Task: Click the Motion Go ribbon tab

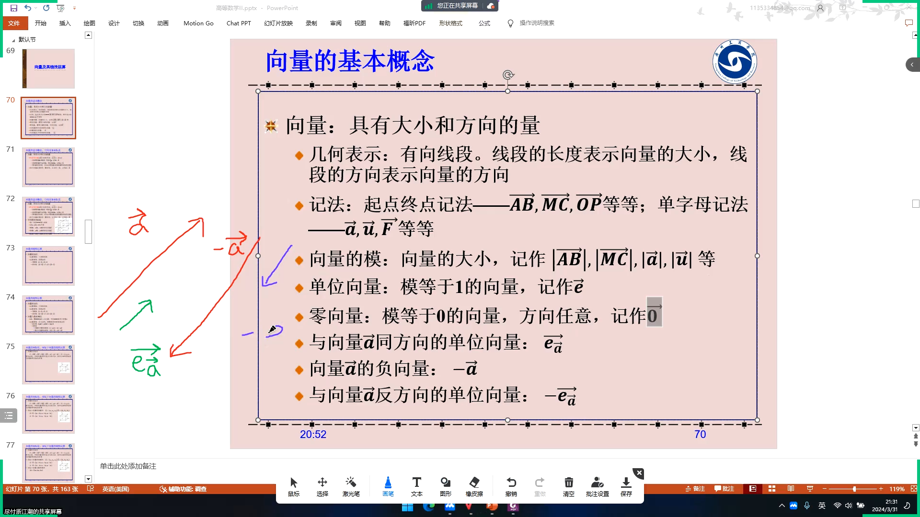Action: pos(198,22)
